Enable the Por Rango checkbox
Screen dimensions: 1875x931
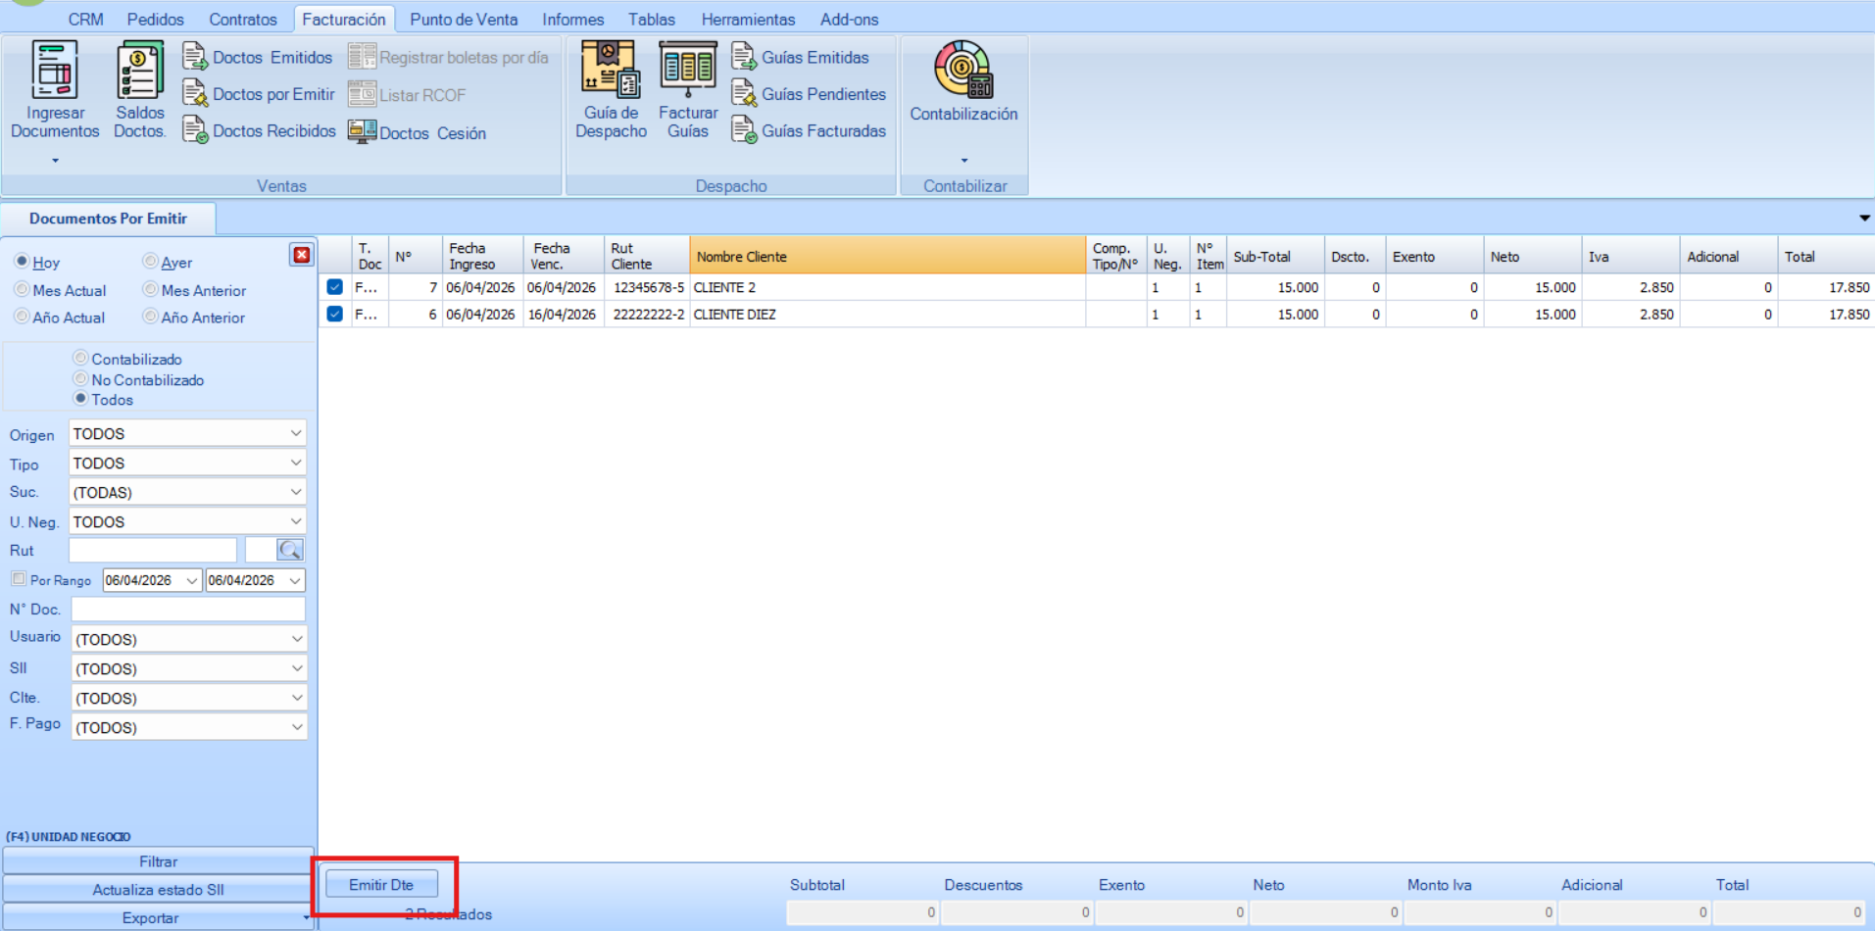pyautogui.click(x=19, y=579)
